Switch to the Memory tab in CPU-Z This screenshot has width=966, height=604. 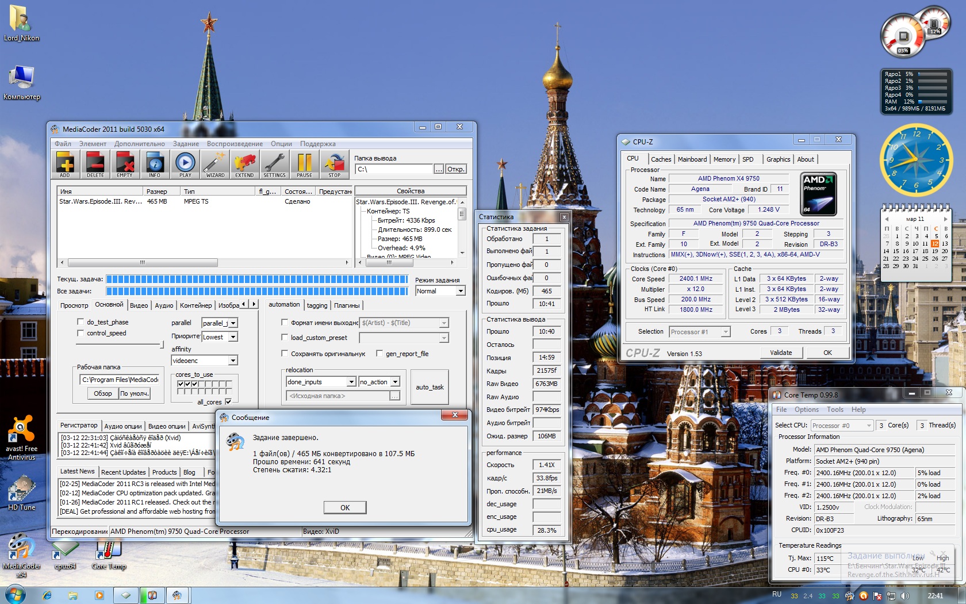point(724,159)
